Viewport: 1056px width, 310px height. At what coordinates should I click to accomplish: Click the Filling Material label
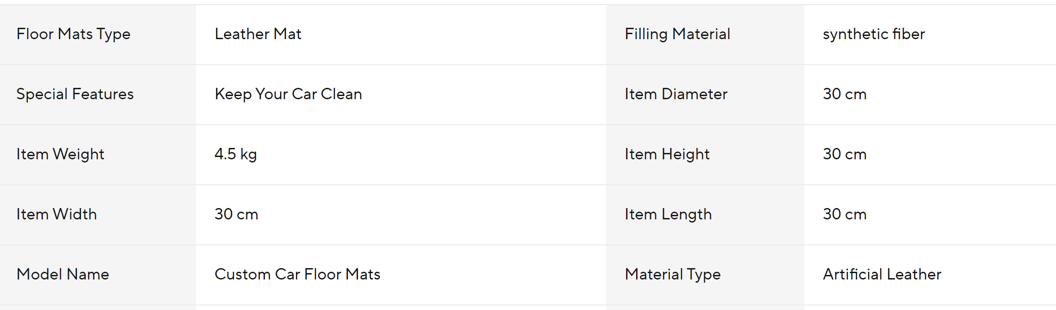678,35
